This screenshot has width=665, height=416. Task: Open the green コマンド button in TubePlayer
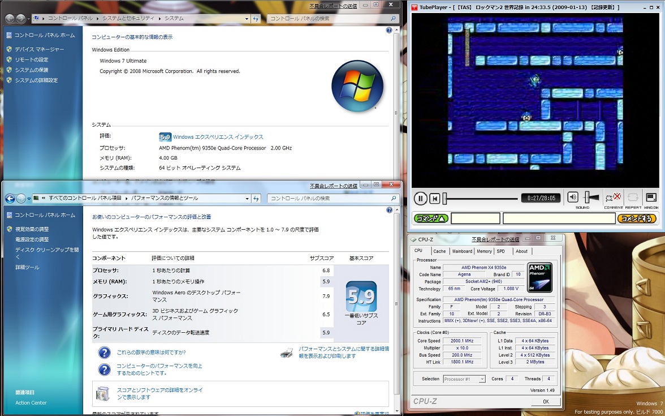point(431,218)
